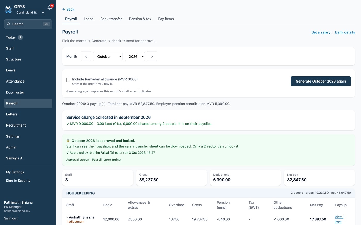Click Generate October 2026 again button
The width and height of the screenshot is (361, 225).
(x=321, y=81)
